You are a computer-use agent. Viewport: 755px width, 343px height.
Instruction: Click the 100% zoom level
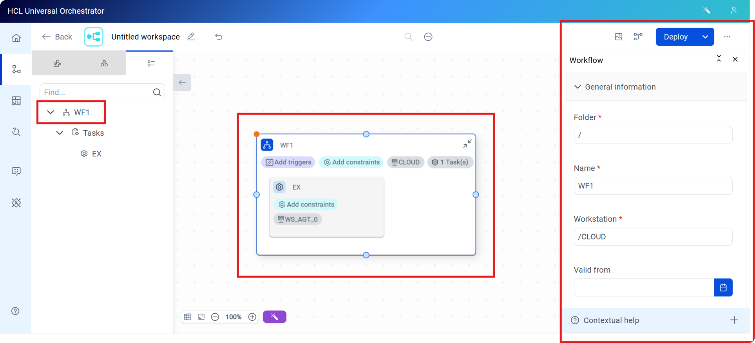point(234,317)
